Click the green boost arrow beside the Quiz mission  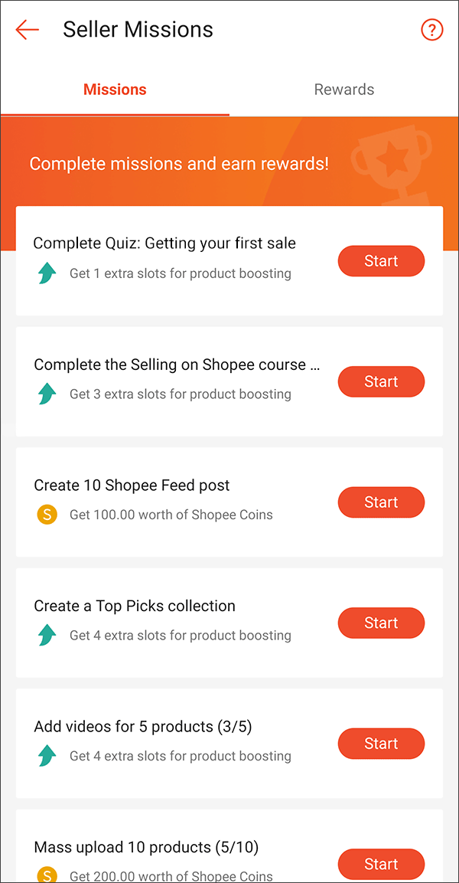47,273
